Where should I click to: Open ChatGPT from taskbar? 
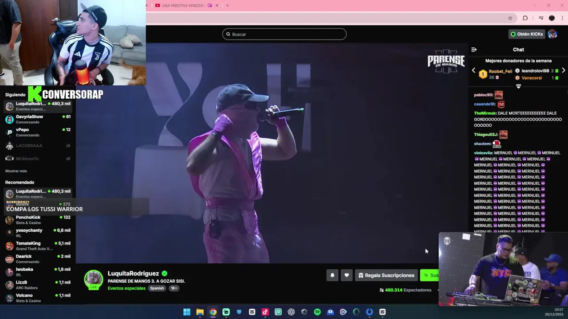coord(291,312)
